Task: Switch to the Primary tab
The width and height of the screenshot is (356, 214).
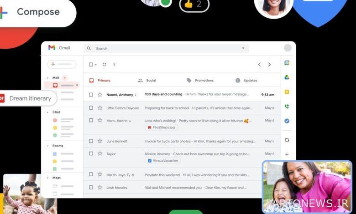Action: [x=99, y=81]
